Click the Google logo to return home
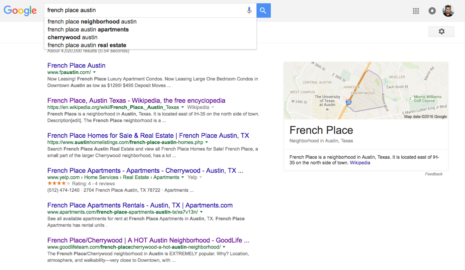This screenshot has width=465, height=270. point(20,10)
